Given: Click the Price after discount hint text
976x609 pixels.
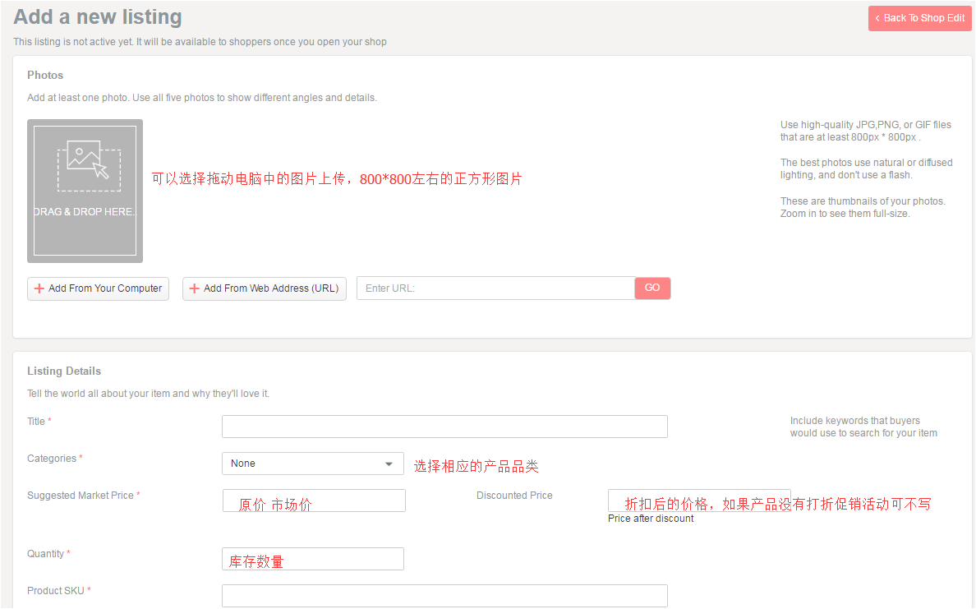Looking at the screenshot, I should point(651,519).
